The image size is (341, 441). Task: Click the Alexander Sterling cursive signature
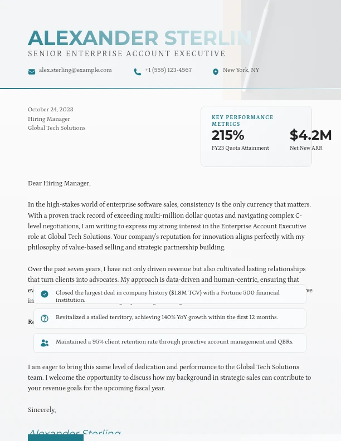click(74, 433)
